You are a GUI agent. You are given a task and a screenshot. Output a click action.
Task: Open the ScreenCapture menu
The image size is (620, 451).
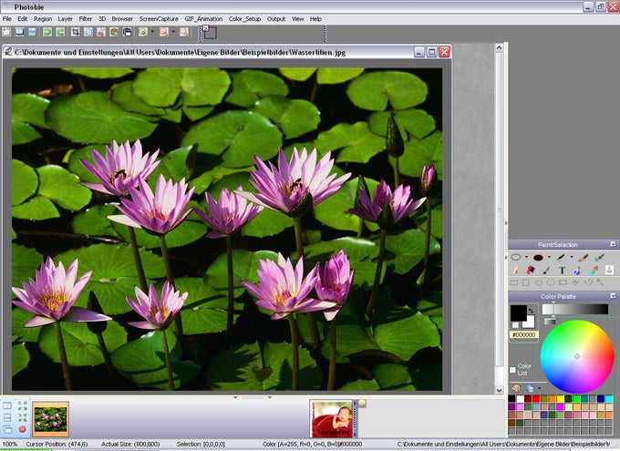tap(159, 18)
